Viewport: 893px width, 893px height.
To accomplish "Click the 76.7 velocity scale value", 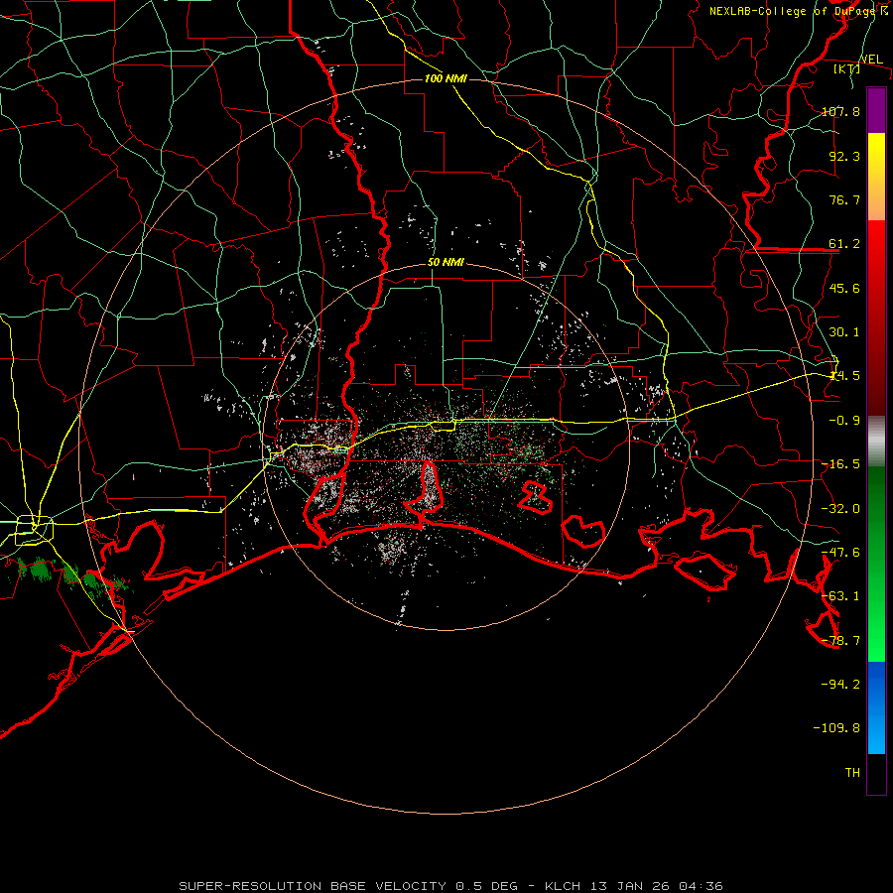I will point(844,199).
